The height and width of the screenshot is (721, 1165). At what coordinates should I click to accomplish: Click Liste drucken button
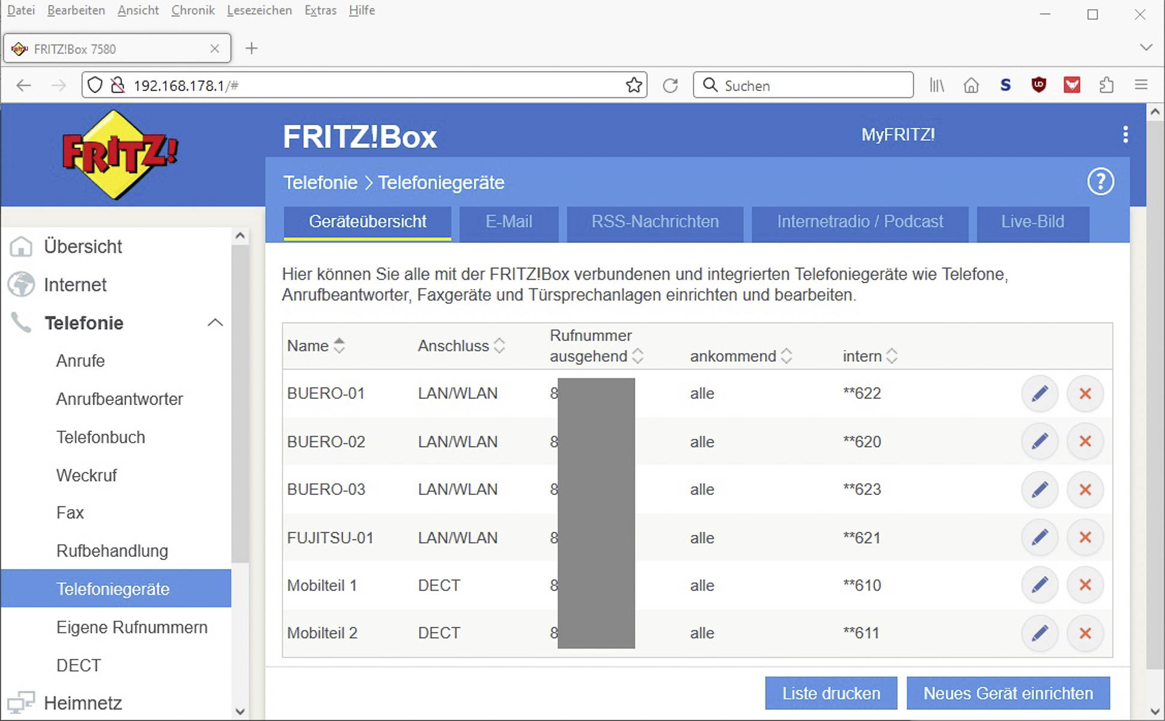pos(831,693)
